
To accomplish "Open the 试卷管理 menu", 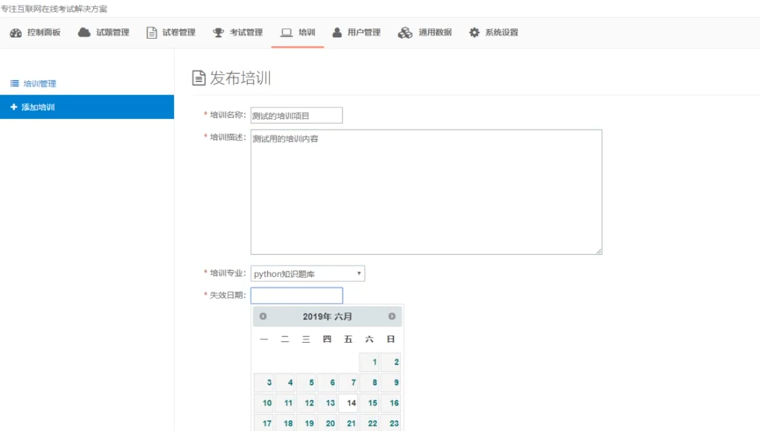I will (x=171, y=33).
